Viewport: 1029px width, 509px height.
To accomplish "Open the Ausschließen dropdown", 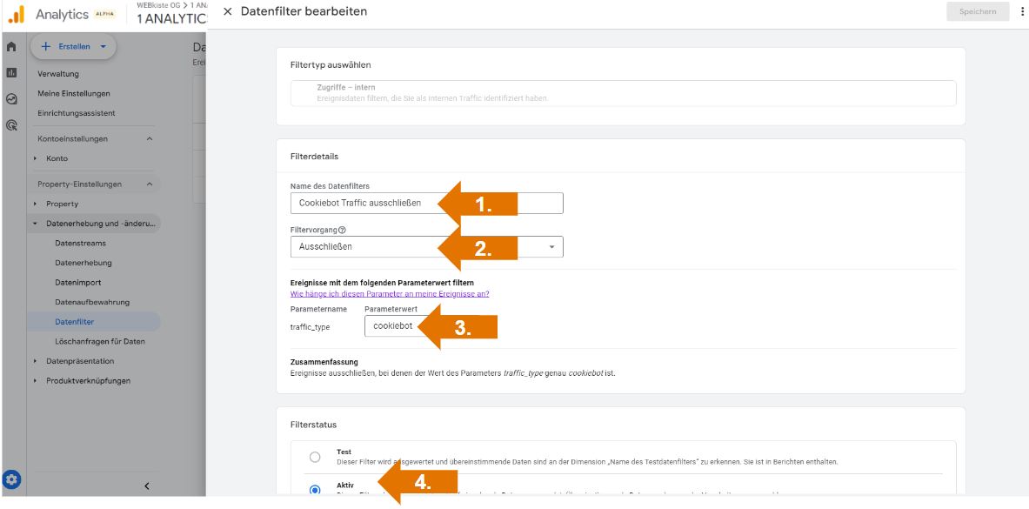I will click(550, 247).
